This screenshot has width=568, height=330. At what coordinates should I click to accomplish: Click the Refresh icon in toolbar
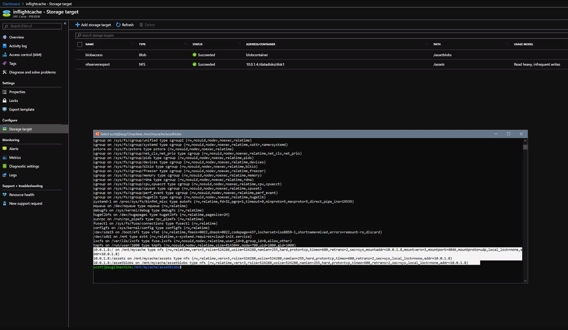[x=118, y=25]
